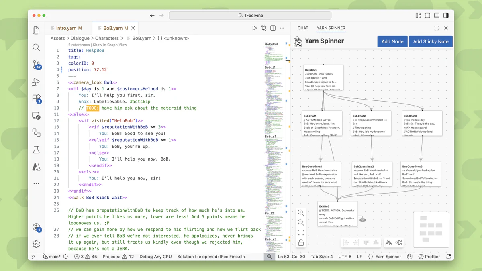Open the Source Control view
This screenshot has width=482, height=271.
tap(37, 65)
